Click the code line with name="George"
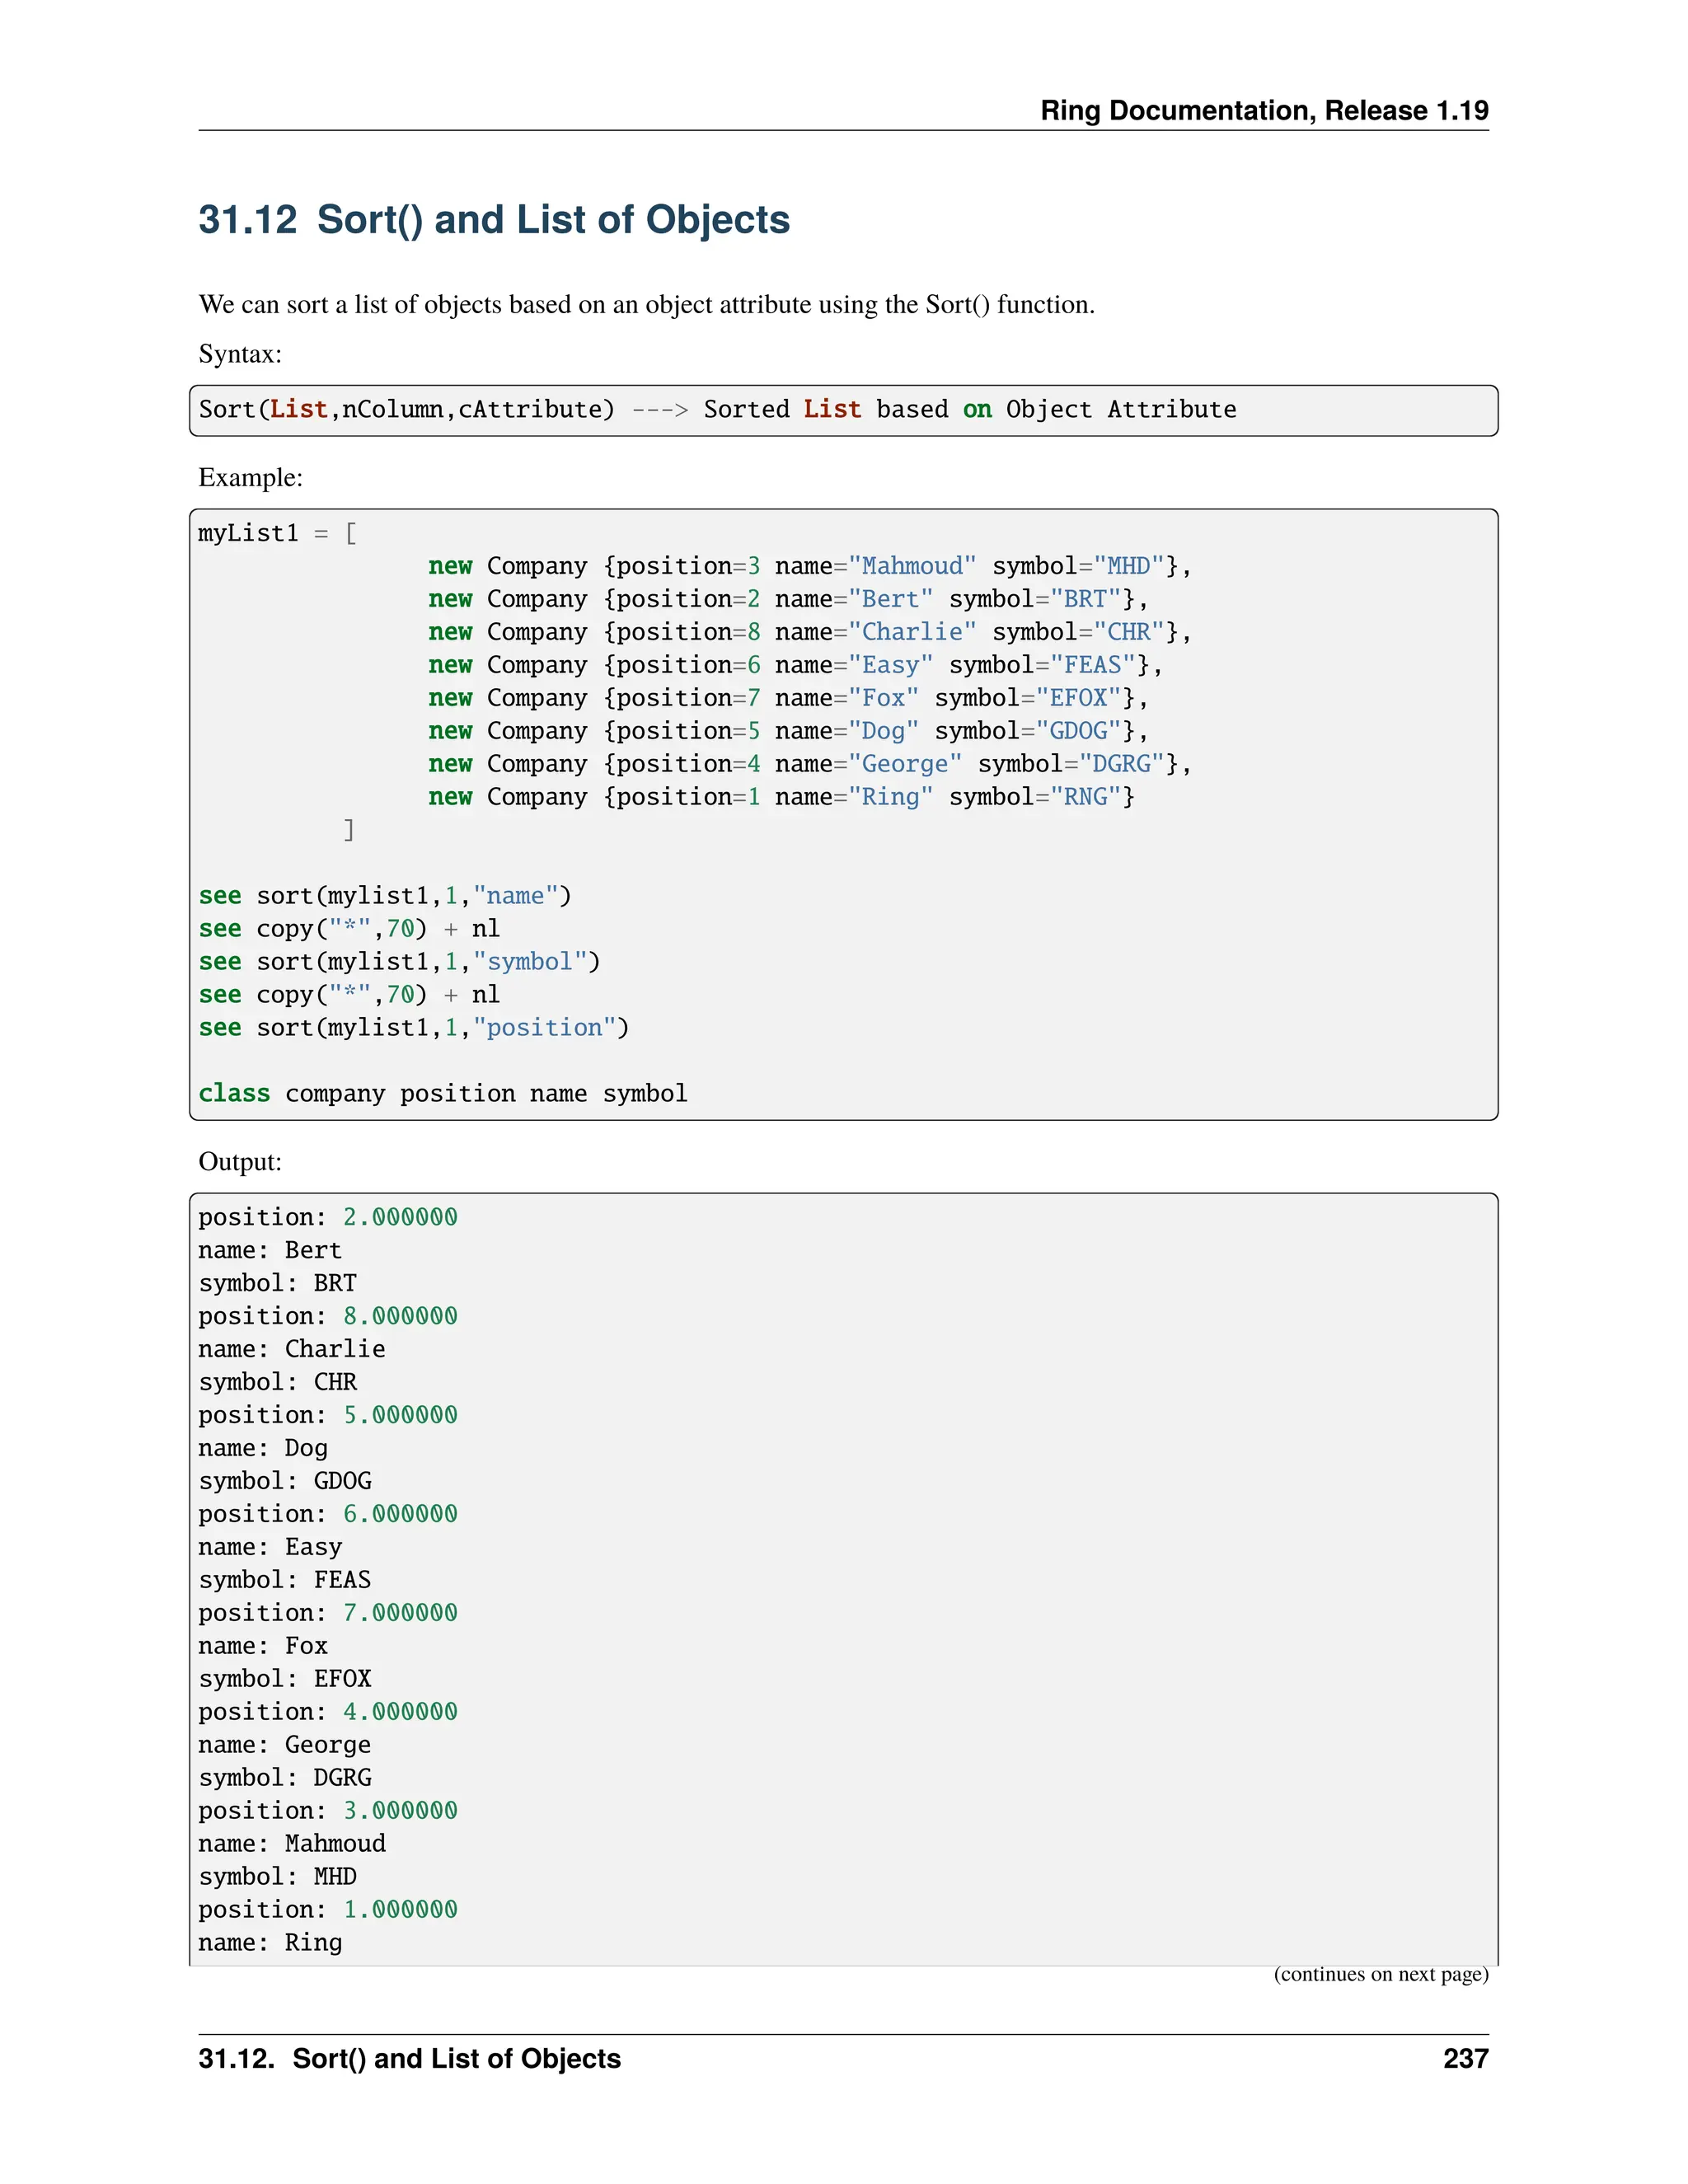Image resolution: width=1688 pixels, height=2184 pixels. [x=810, y=764]
